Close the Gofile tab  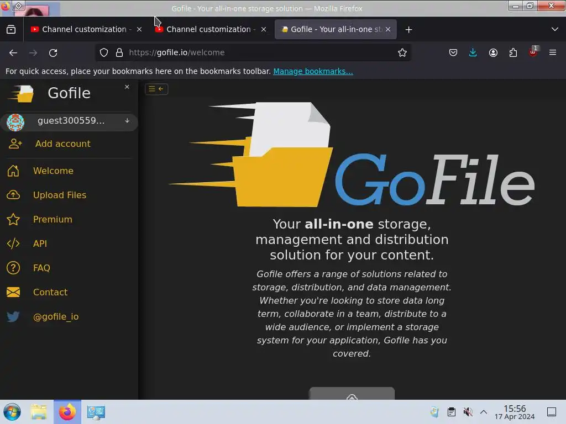(x=388, y=30)
